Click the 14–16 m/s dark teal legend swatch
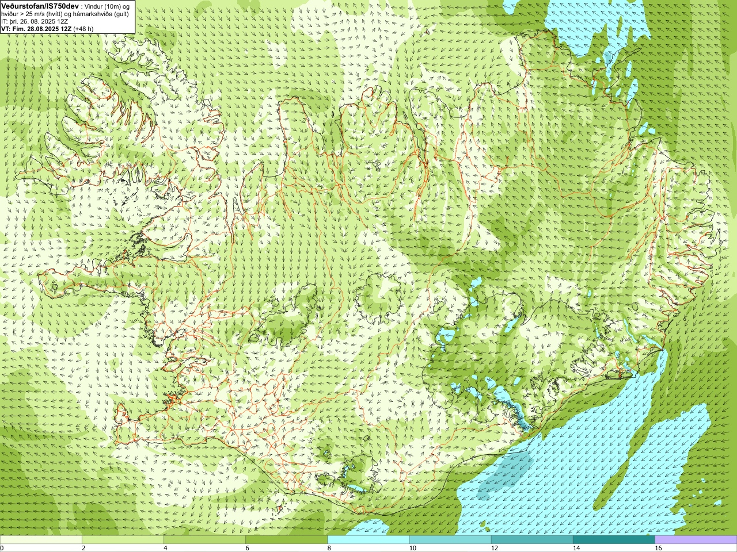737x552 pixels. point(614,540)
